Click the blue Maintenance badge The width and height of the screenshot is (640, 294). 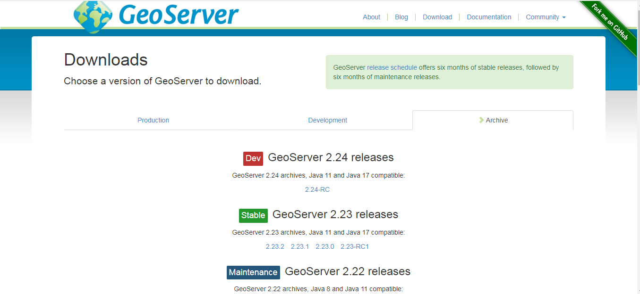pos(253,272)
